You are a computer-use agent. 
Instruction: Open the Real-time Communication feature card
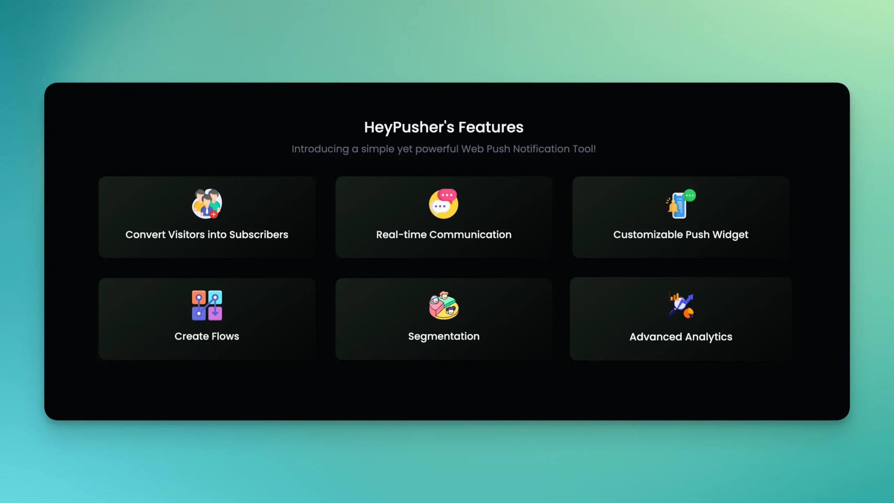pos(444,217)
